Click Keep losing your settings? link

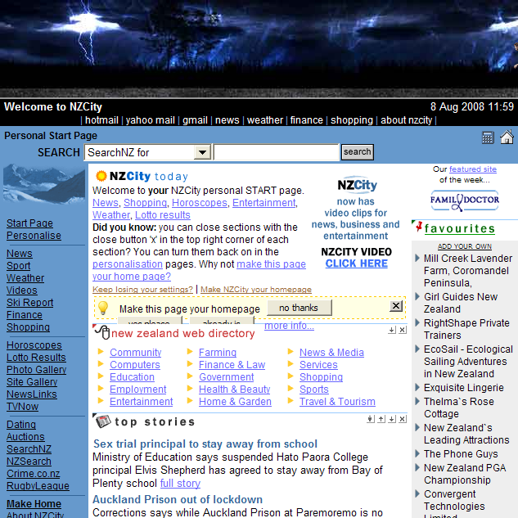[142, 290]
